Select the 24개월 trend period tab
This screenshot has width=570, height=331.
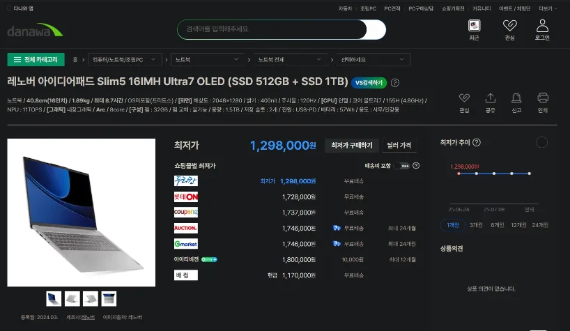pos(540,225)
